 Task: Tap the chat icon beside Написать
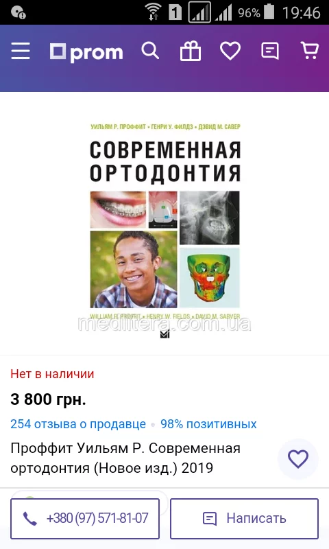pos(210,519)
